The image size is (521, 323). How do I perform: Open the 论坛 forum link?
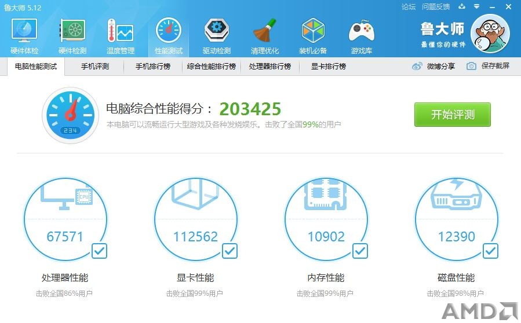click(409, 6)
